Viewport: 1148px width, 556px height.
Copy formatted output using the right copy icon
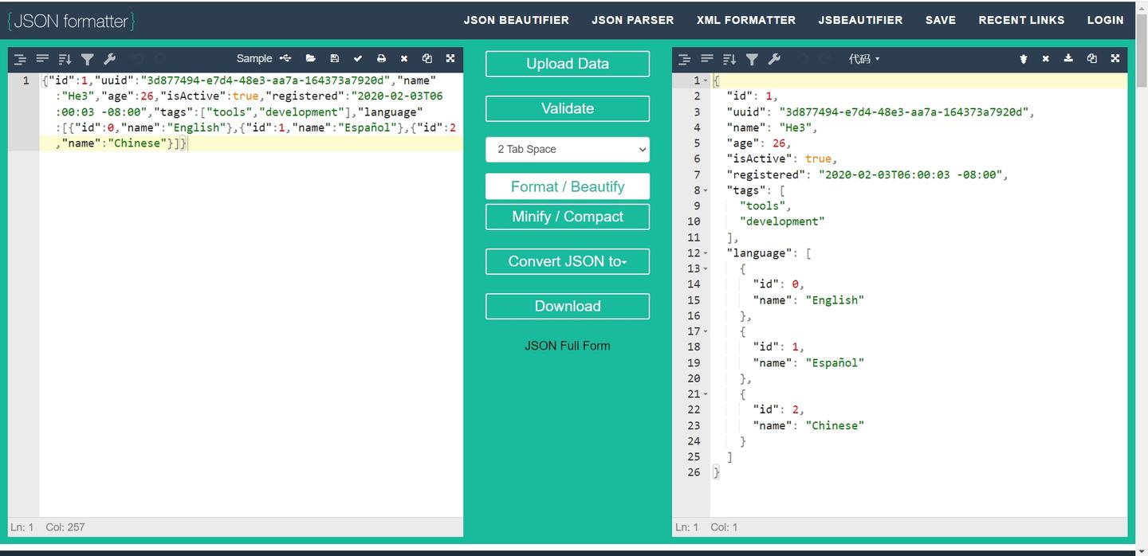point(1091,58)
